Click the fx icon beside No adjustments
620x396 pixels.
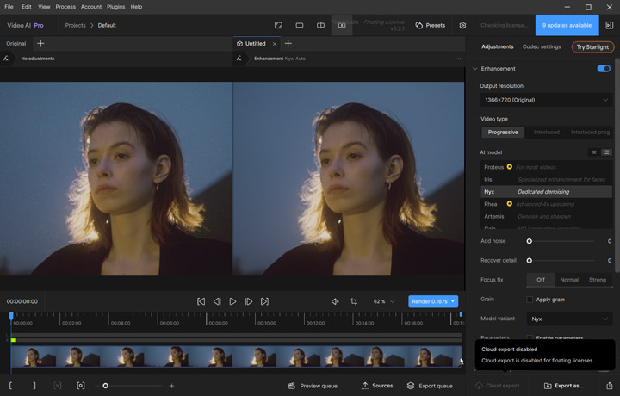(6, 59)
